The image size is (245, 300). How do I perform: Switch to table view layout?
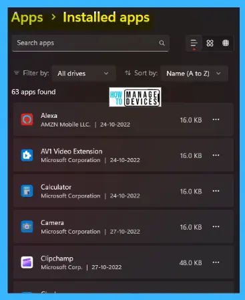(x=226, y=43)
